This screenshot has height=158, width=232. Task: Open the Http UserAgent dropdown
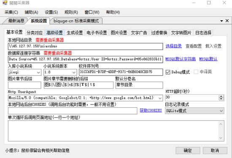[160, 98]
